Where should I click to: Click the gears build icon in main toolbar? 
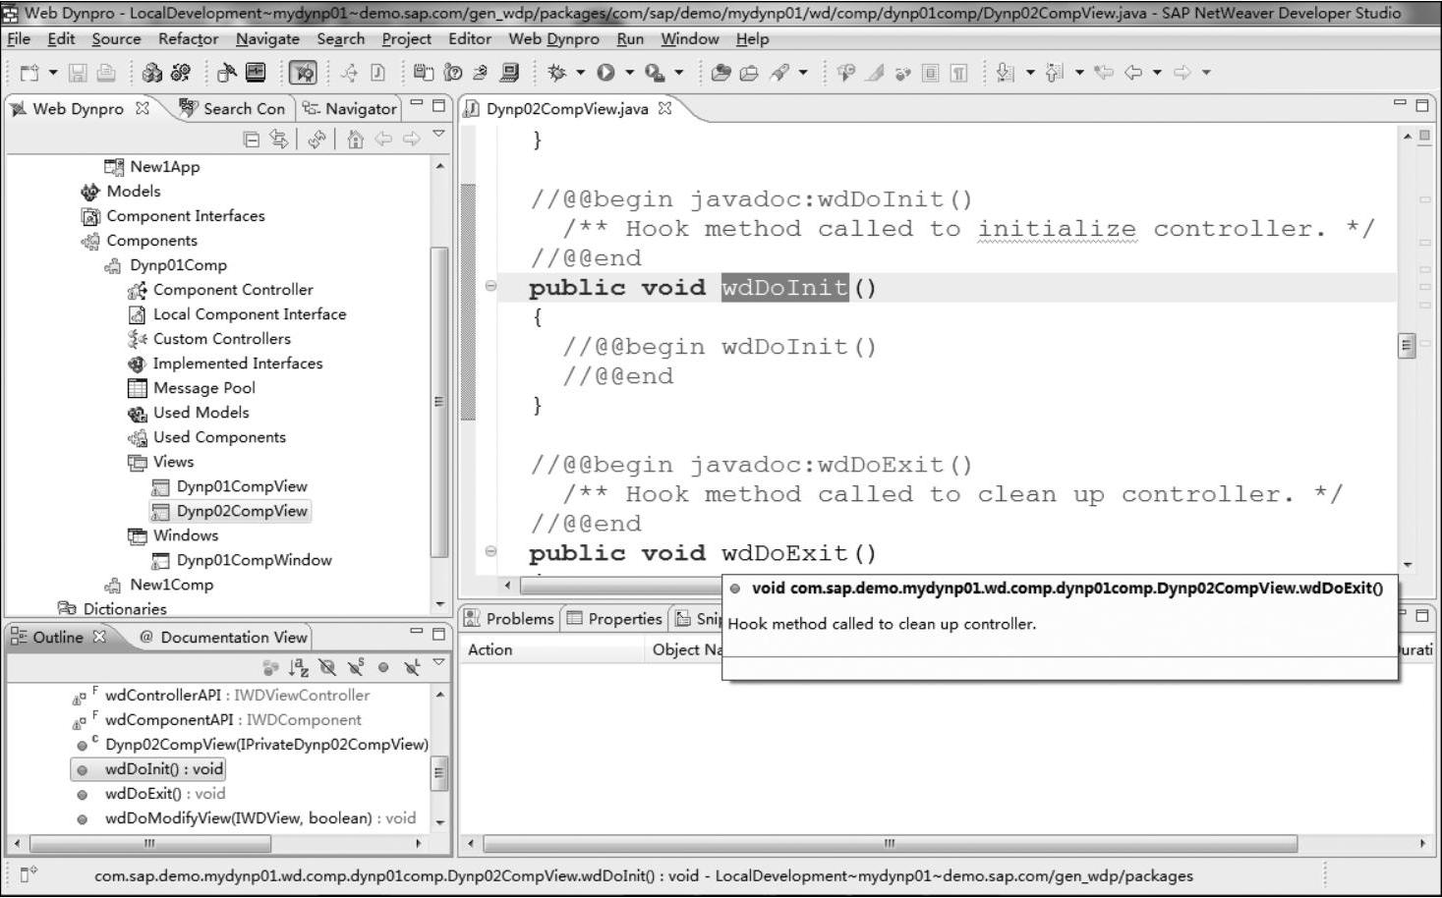coord(181,73)
